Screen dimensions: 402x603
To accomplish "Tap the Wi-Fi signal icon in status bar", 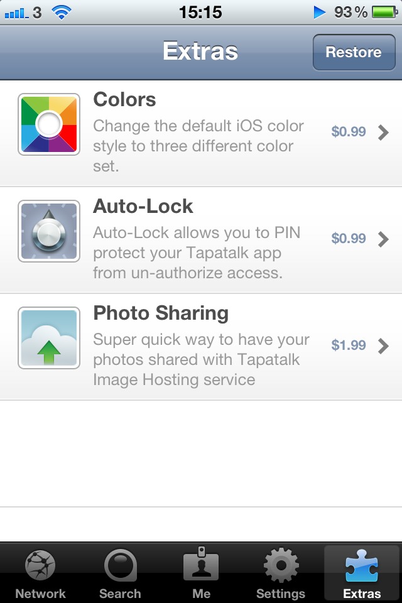I will coord(61,12).
